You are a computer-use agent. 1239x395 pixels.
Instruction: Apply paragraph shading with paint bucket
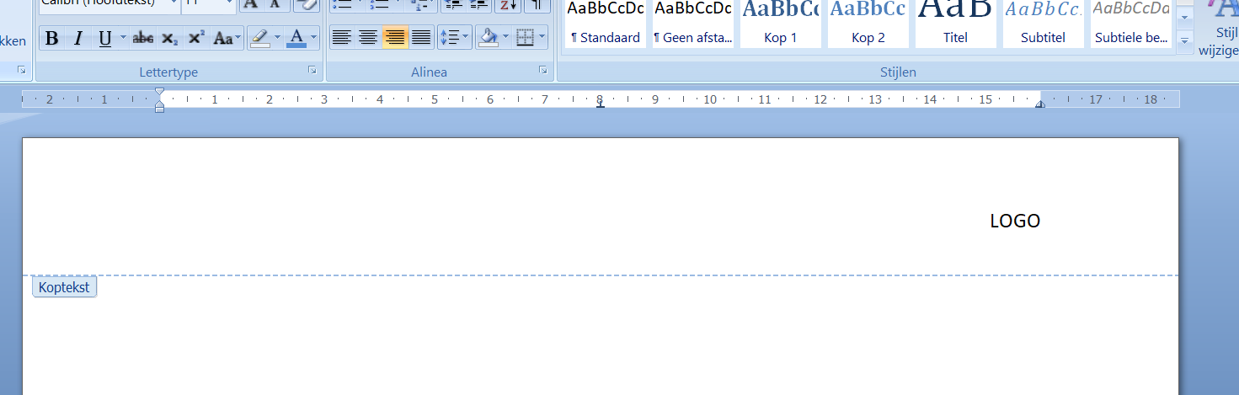coord(487,37)
